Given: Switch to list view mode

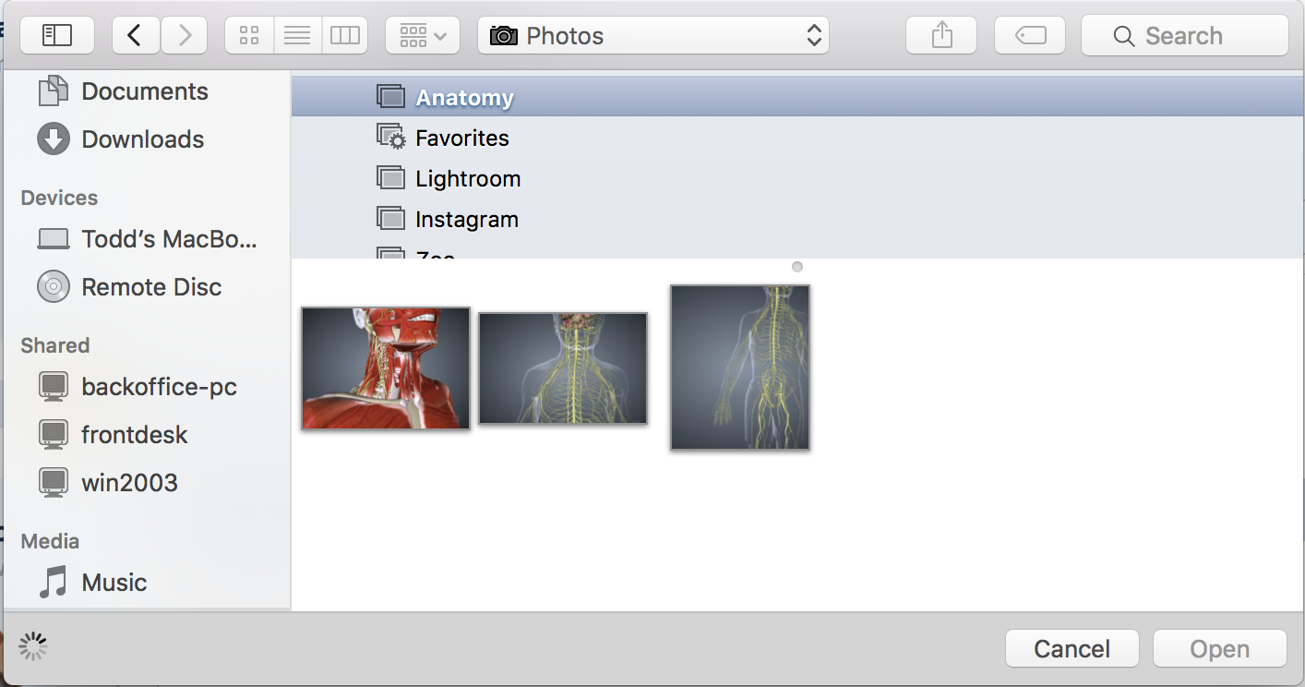Looking at the screenshot, I should 297,36.
